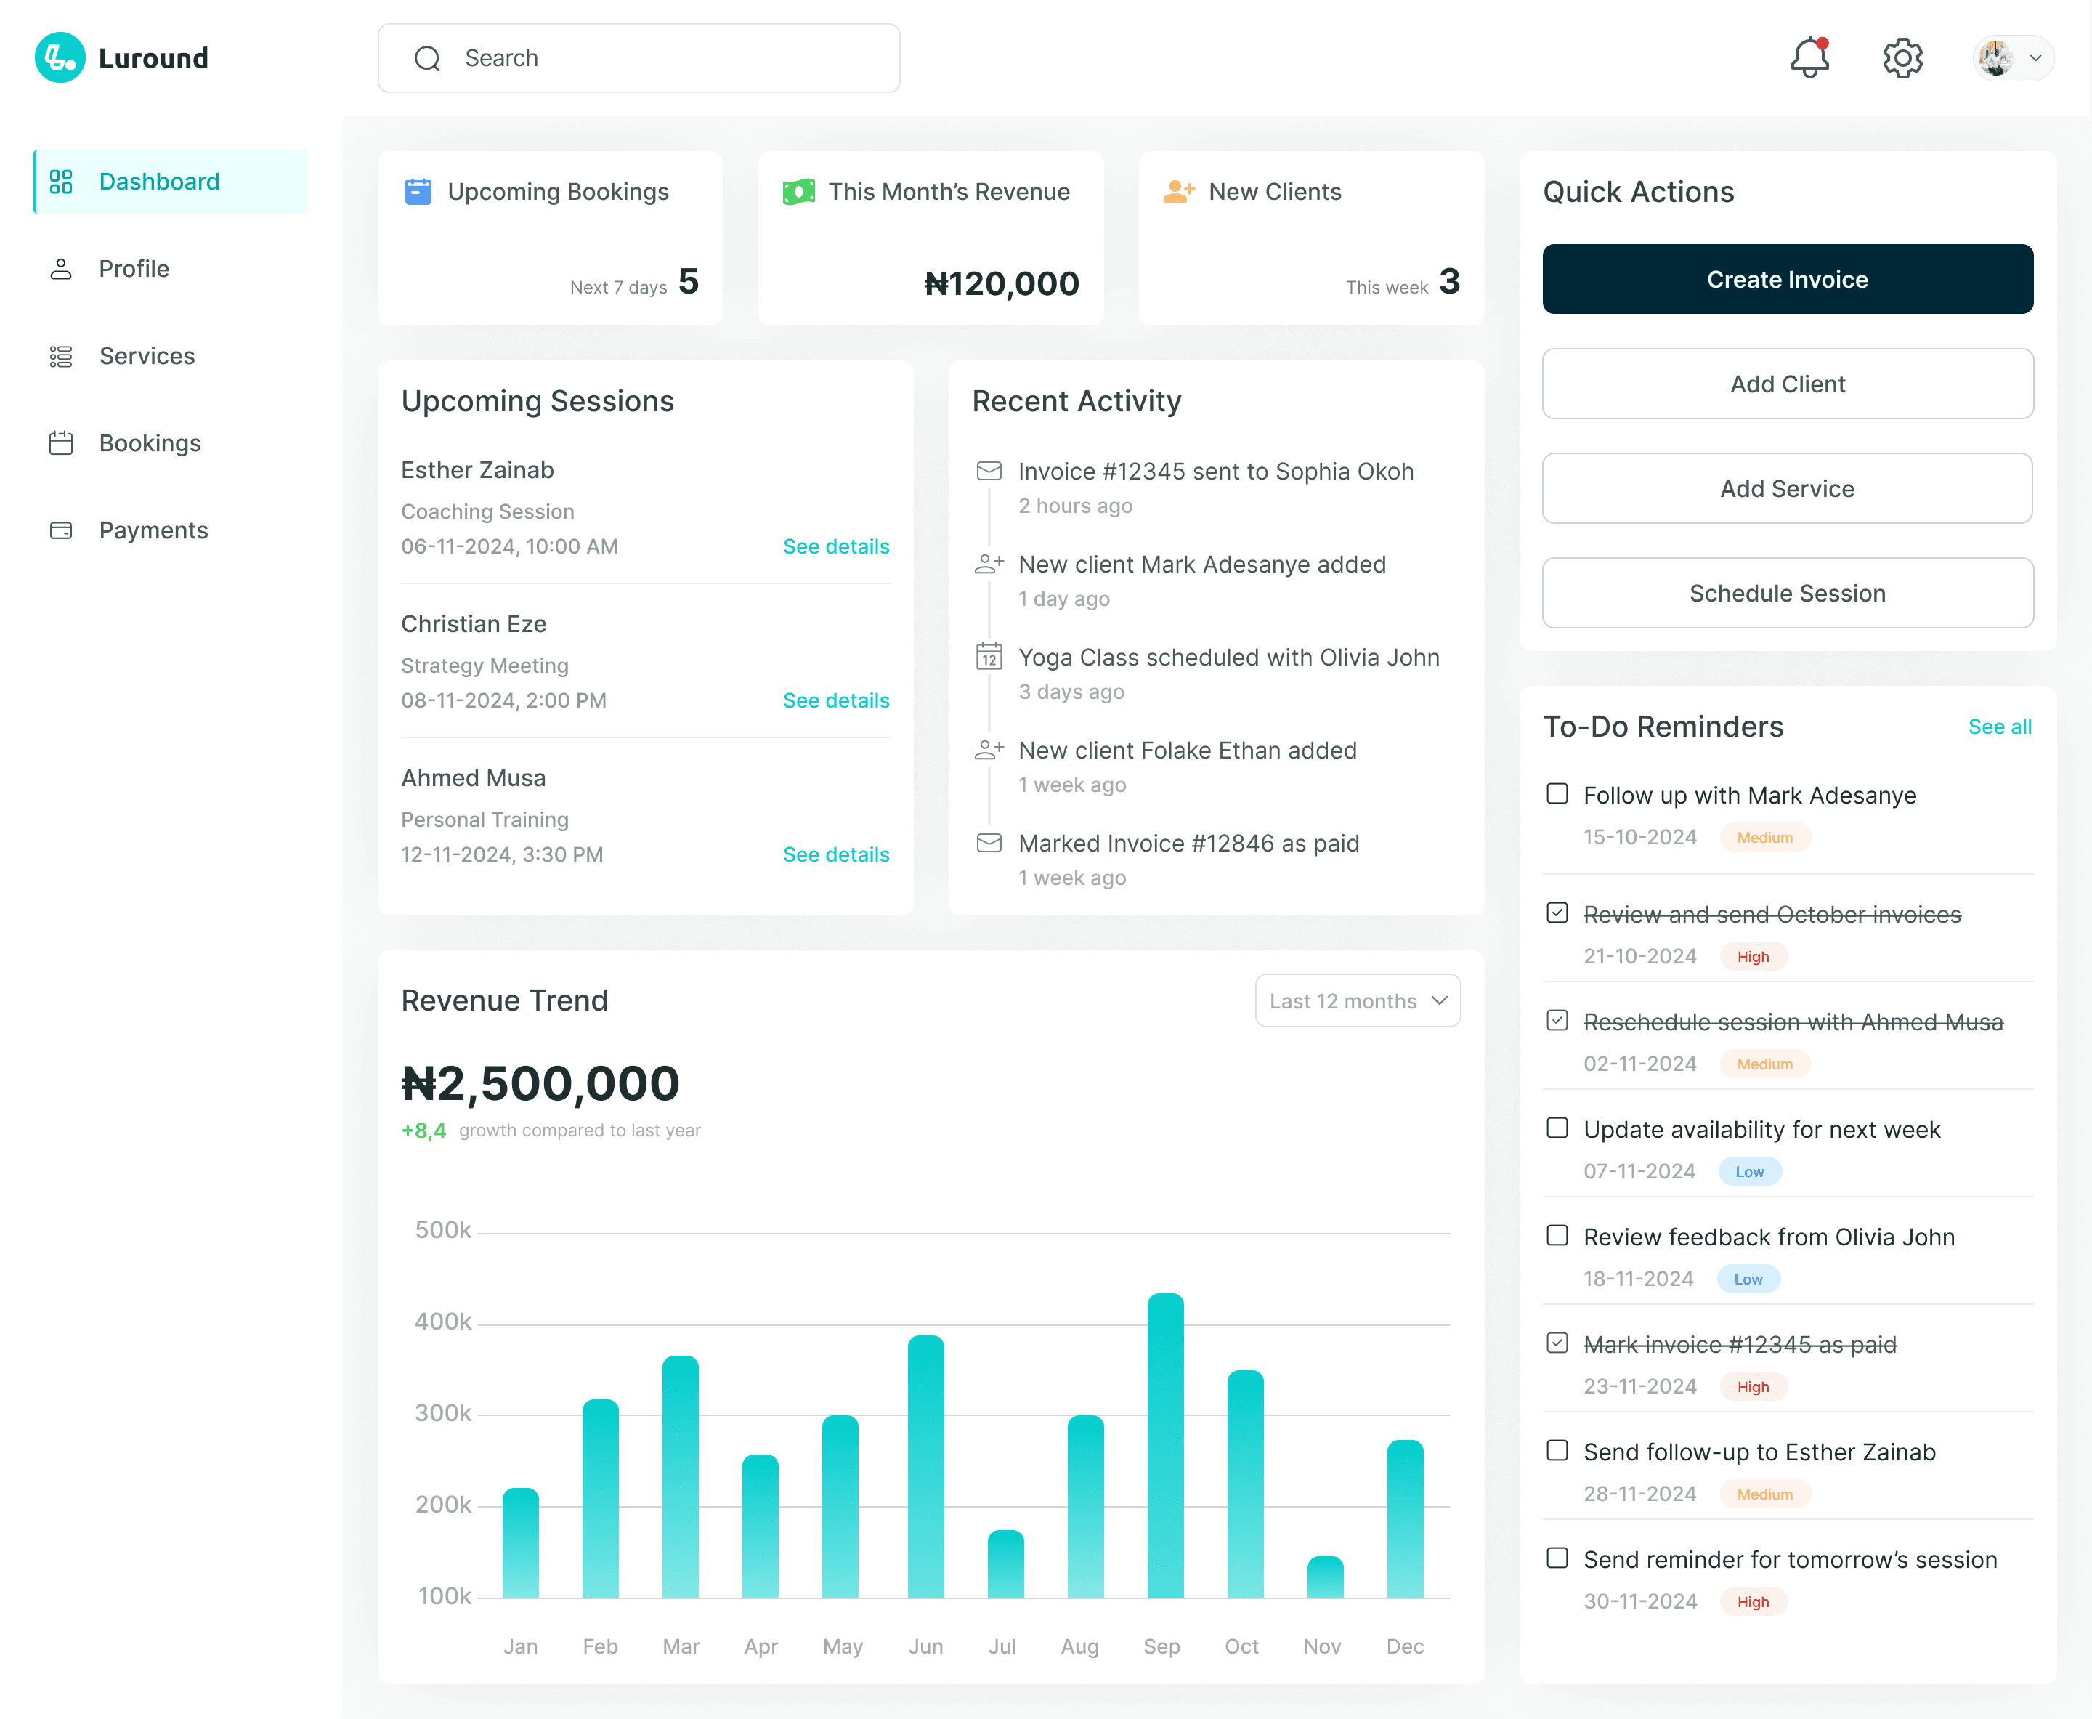Check off 'Follow up with Mark Adesanye'
The width and height of the screenshot is (2092, 1719).
pyautogui.click(x=1557, y=794)
